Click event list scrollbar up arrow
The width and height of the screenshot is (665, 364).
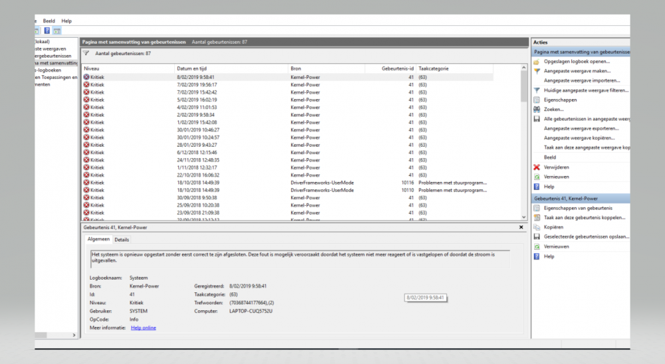coord(524,68)
